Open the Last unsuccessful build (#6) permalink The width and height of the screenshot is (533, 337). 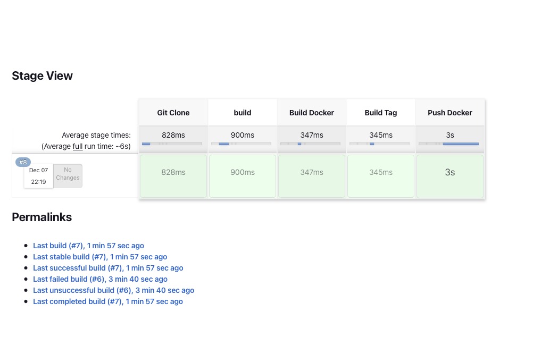coord(113,290)
